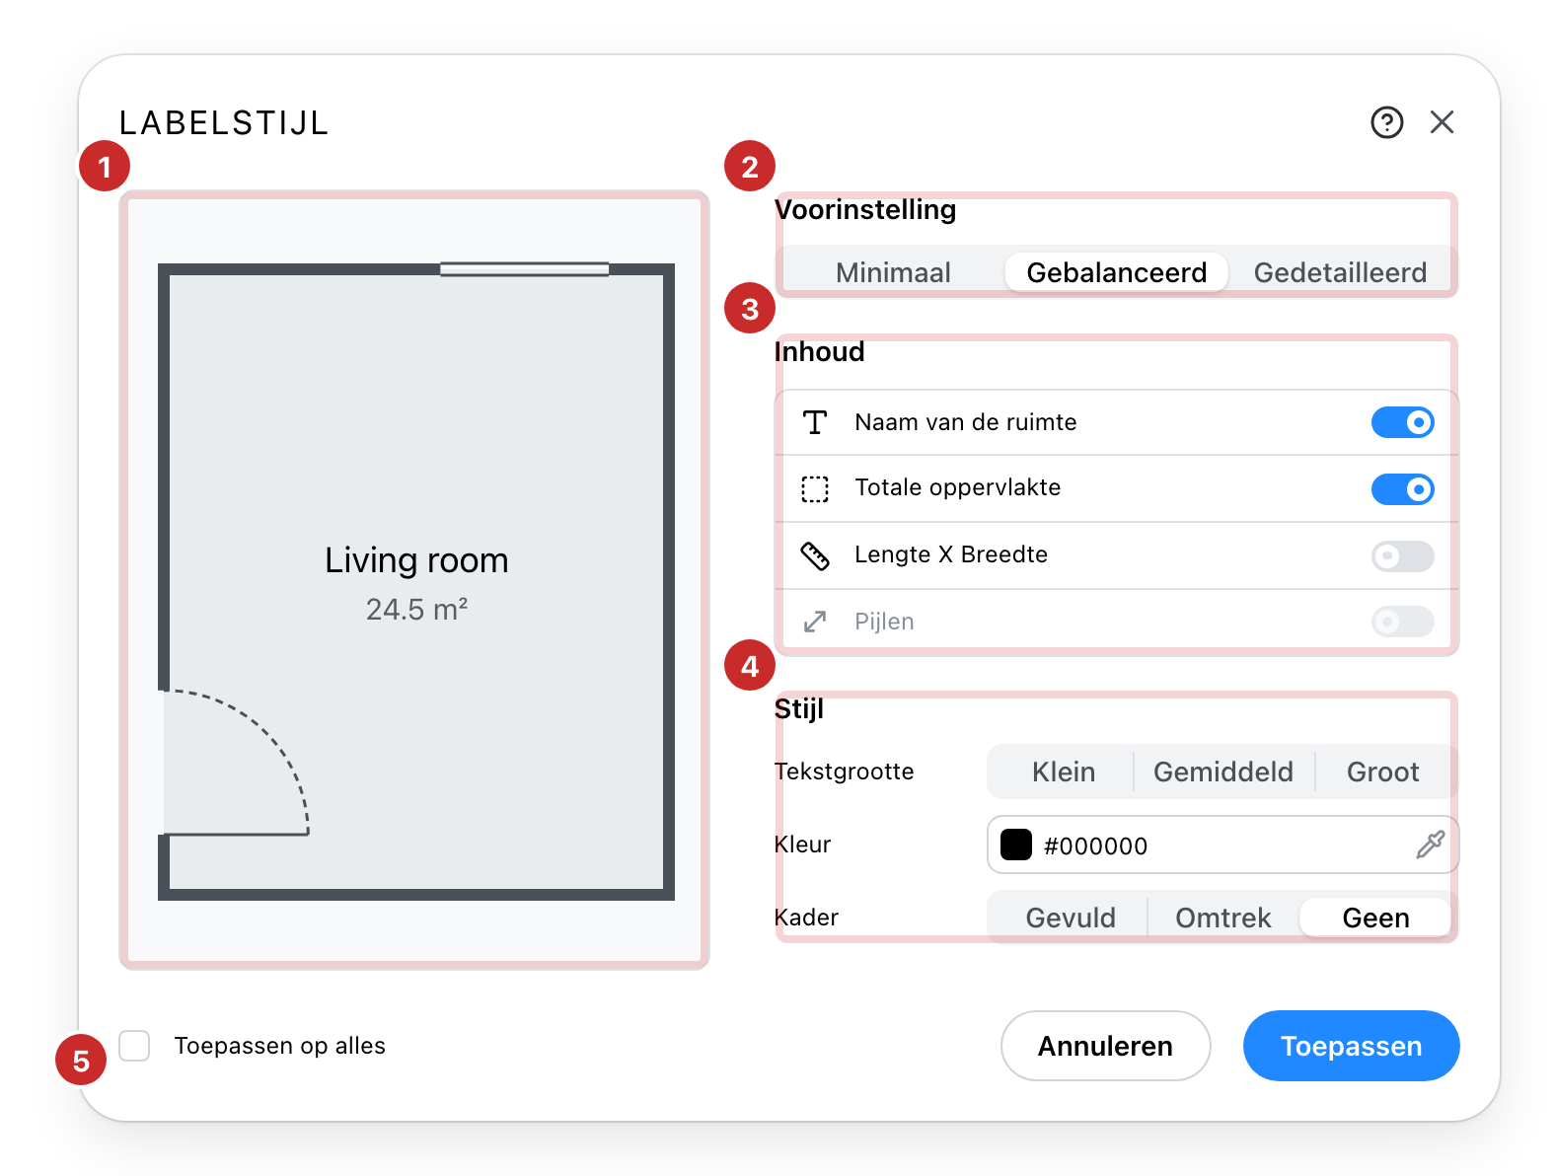Select the Geen frame option
1555x1176 pixels.
tap(1375, 918)
